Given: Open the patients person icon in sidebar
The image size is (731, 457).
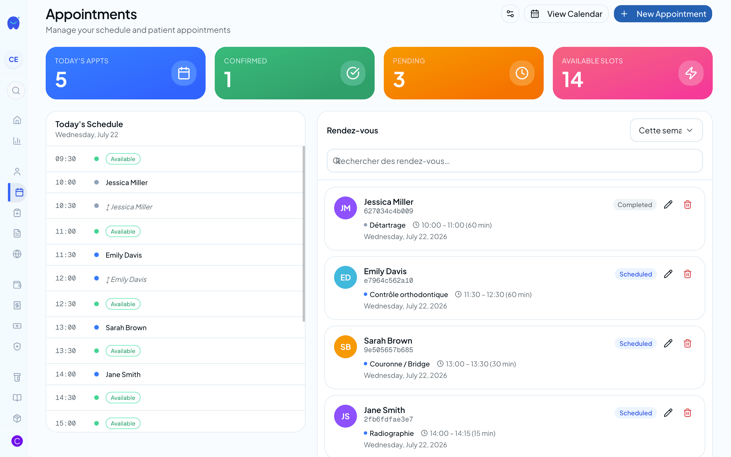Looking at the screenshot, I should coord(17,172).
